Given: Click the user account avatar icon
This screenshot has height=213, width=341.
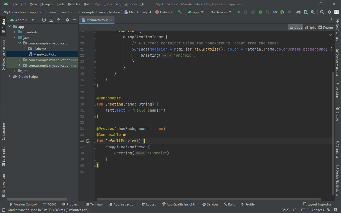Looking at the screenshot, I should 336,12.
